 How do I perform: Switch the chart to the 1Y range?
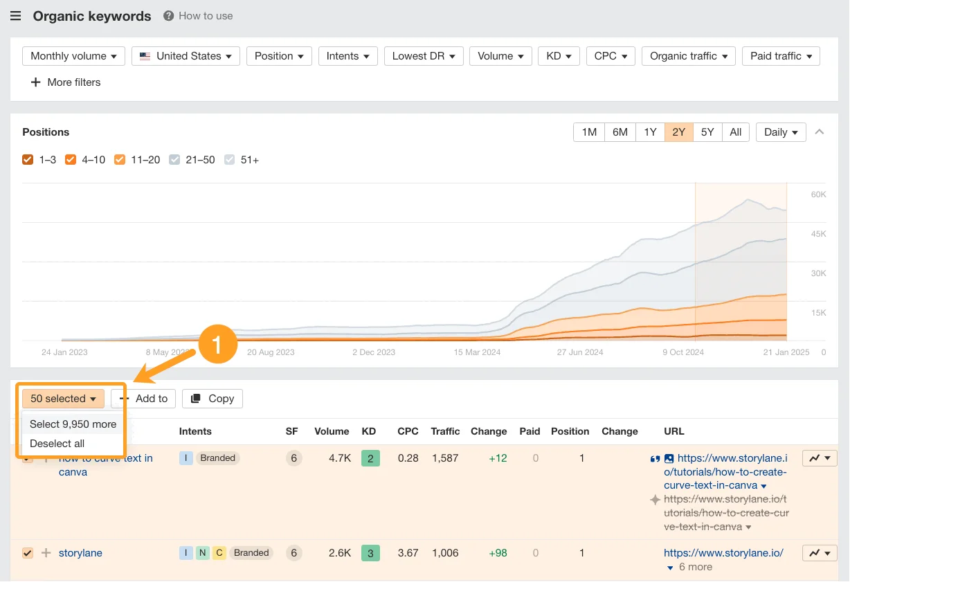(x=649, y=132)
